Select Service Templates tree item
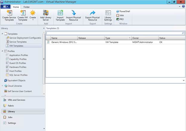186x131 pixels. pyautogui.click(x=16, y=42)
